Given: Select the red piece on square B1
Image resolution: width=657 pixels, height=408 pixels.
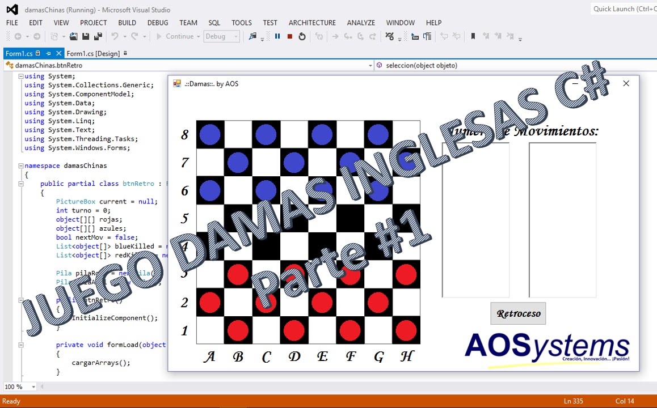Looking at the screenshot, I should (238, 330).
